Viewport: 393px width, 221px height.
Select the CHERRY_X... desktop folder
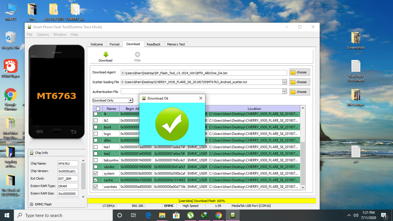(x=75, y=12)
